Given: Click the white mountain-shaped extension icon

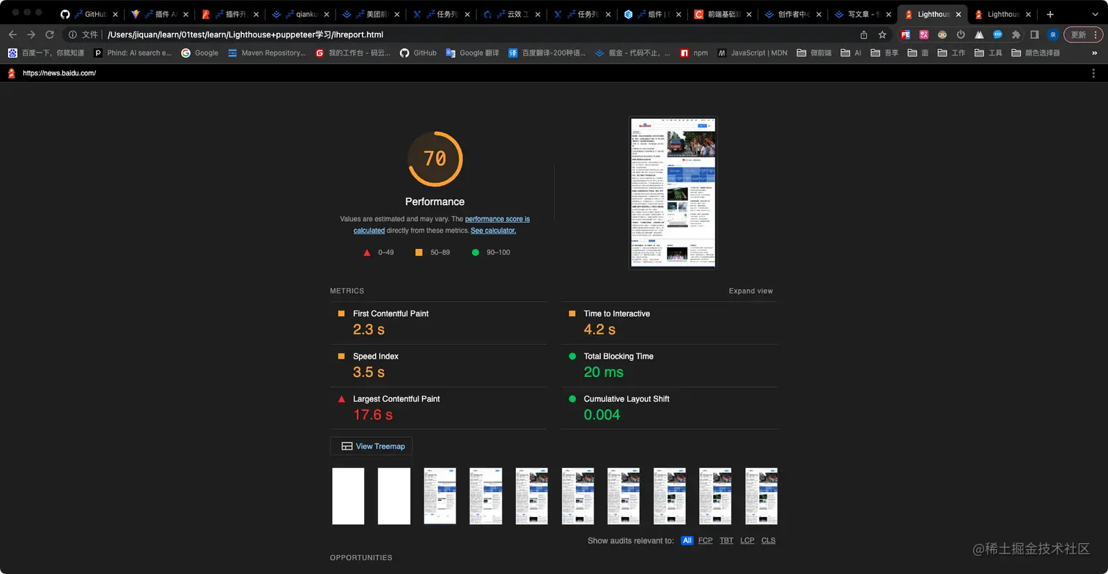Looking at the screenshot, I should pyautogui.click(x=979, y=34).
